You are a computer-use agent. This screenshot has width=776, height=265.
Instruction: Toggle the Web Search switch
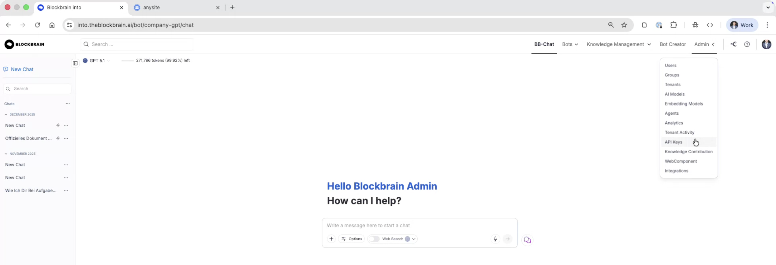coord(374,239)
